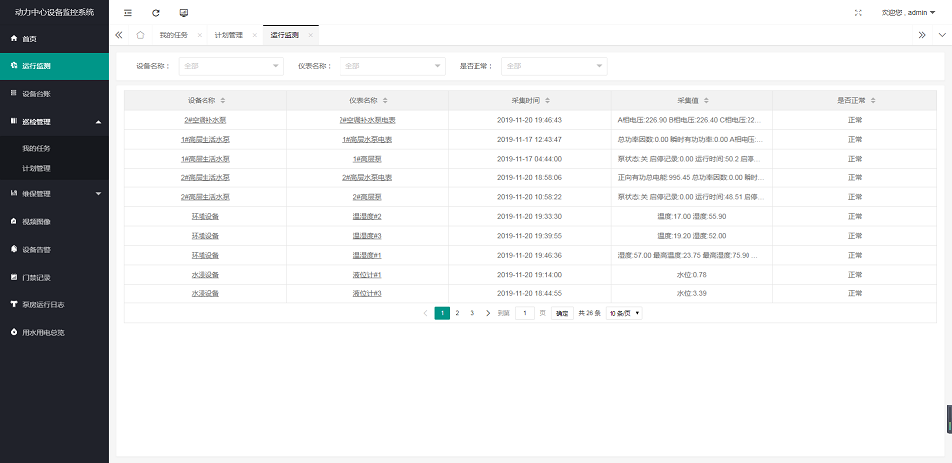The width and height of the screenshot is (952, 463).
Task: Click the 2#空调补水泵 device link
Action: click(x=204, y=120)
